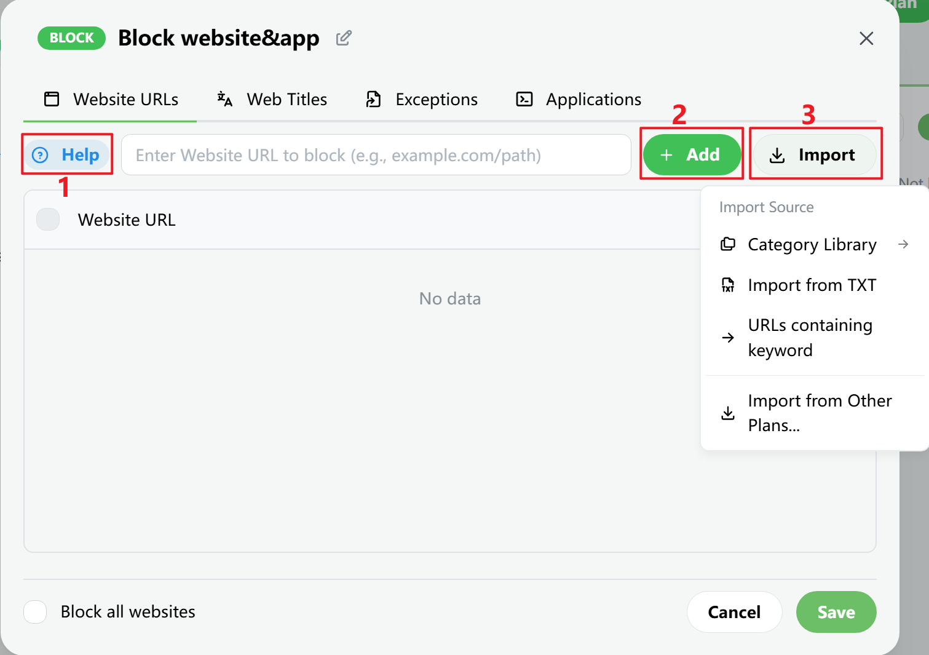This screenshot has width=929, height=655.
Task: Click the Save button
Action: pyautogui.click(x=836, y=612)
